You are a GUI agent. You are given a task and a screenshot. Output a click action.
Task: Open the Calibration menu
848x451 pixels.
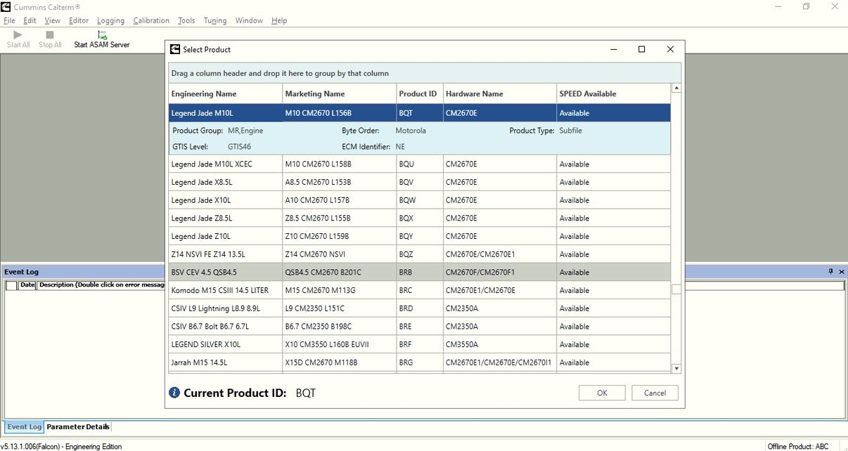[151, 20]
